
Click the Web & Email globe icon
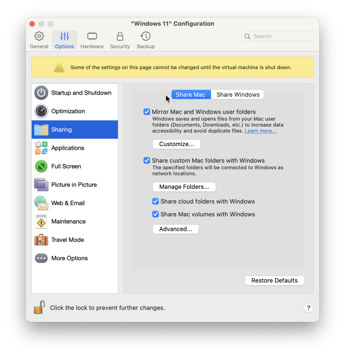[x=41, y=203]
